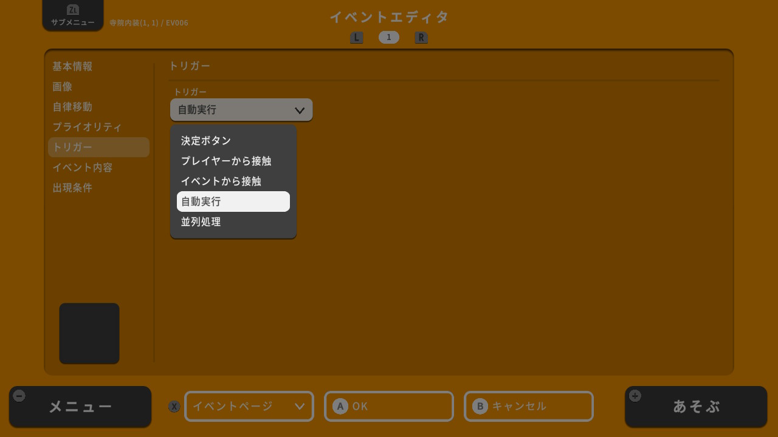Click the L shoulder page icon
Screen dimensions: 778x437
point(357,38)
